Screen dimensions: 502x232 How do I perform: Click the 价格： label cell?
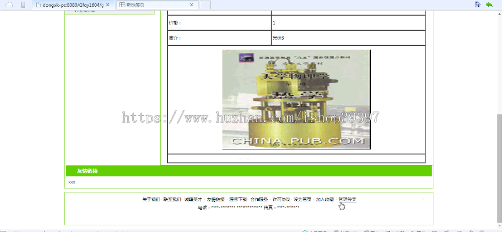pos(219,23)
